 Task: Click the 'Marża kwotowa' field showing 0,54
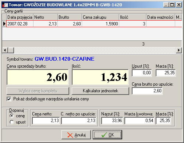pyautogui.click(x=139, y=121)
